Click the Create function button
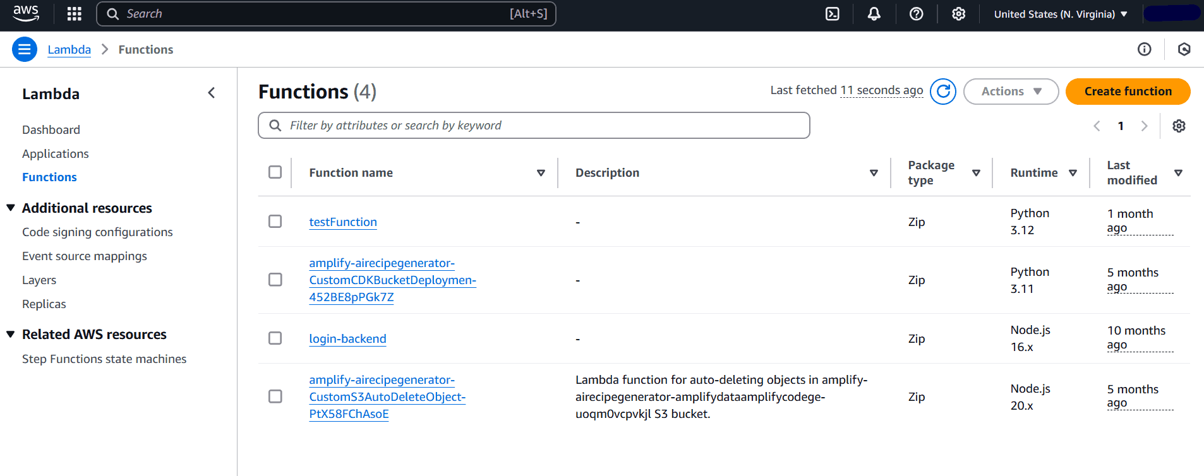The height and width of the screenshot is (476, 1204). pos(1128,92)
